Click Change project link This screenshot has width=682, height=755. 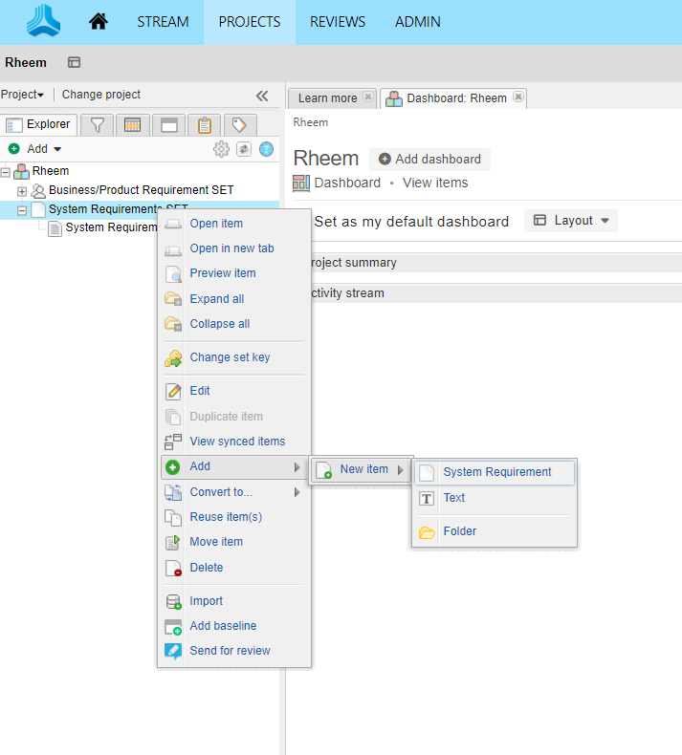(x=101, y=95)
